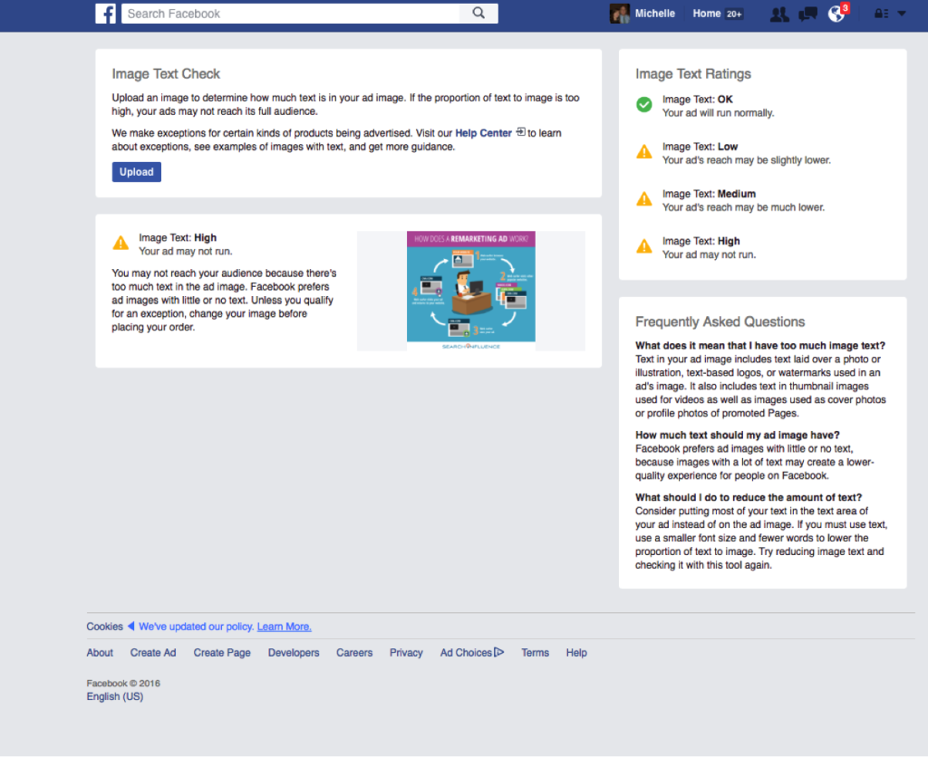This screenshot has width=928, height=757.
Task: Open the Friend Requests icon
Action: click(x=778, y=14)
